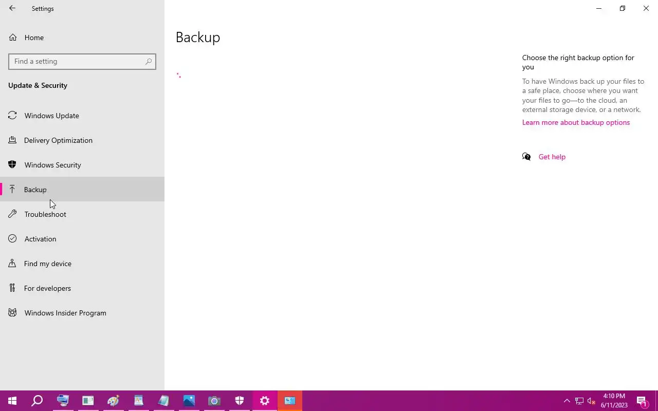Switch to Settings gear on the taskbar
The height and width of the screenshot is (411, 658).
(264, 401)
